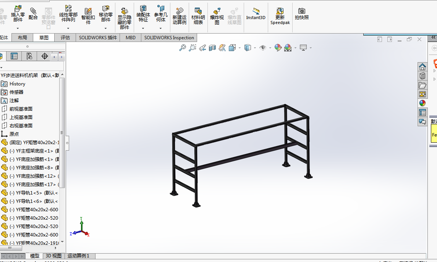Open View Orientation dropdown arrow
Viewport: 437px width, 262px height.
click(240, 48)
